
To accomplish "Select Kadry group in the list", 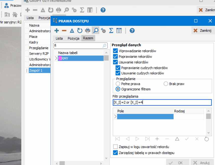I will pos(40,42).
